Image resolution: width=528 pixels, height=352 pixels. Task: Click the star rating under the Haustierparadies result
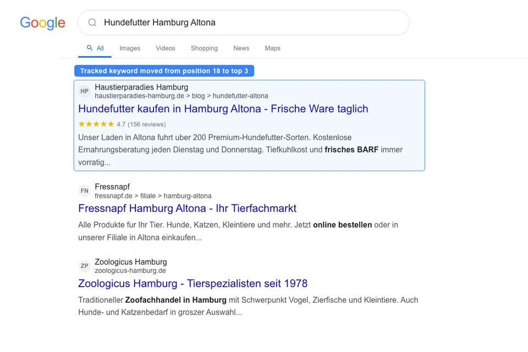[x=96, y=124]
